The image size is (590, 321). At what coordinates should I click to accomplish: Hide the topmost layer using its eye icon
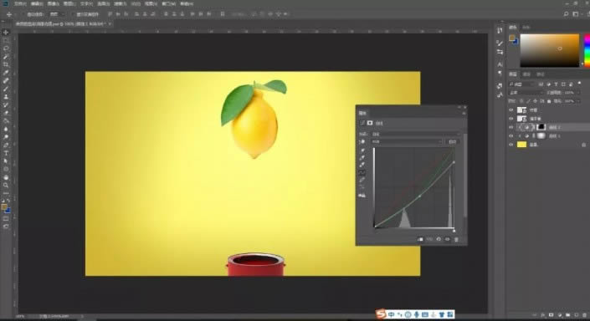click(x=511, y=110)
